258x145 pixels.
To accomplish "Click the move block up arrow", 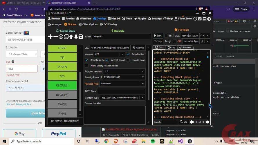I will [71, 37].
